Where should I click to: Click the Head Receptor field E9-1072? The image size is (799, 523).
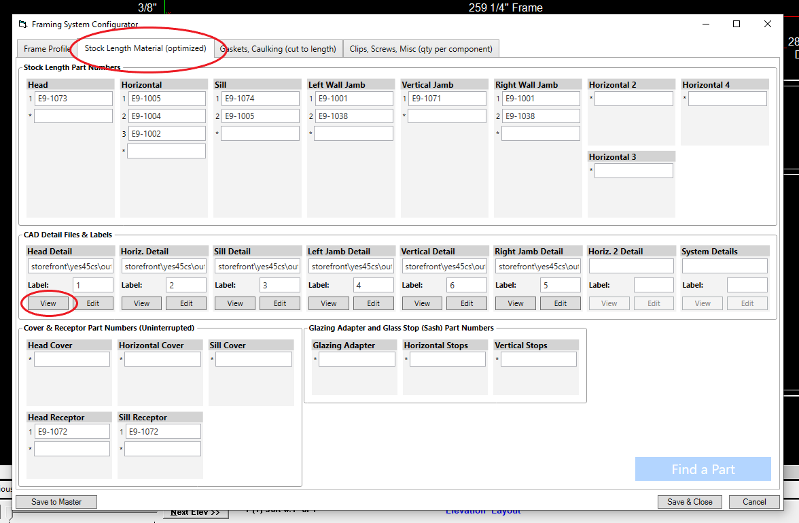pyautogui.click(x=72, y=431)
